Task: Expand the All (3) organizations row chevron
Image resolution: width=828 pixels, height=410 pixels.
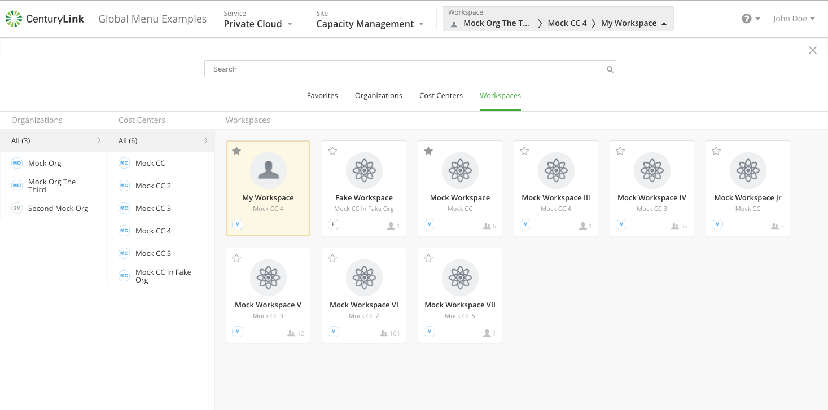Action: click(x=98, y=140)
